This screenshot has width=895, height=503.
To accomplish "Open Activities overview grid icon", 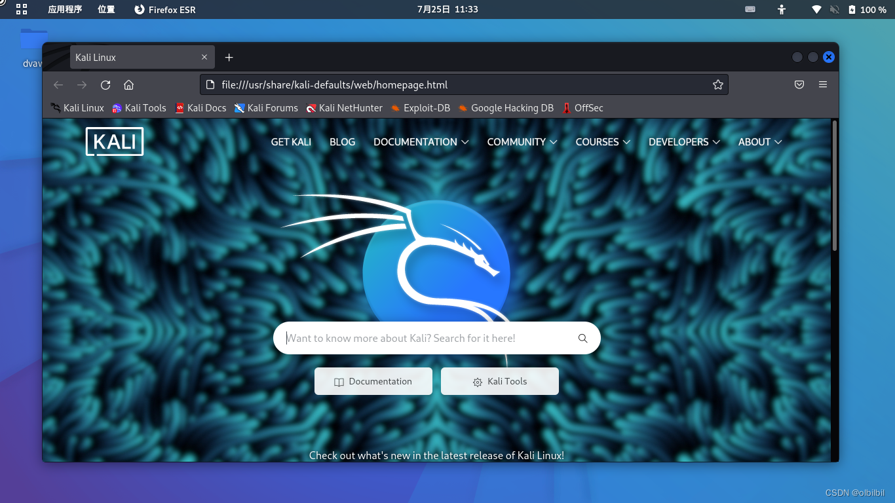I will point(22,9).
